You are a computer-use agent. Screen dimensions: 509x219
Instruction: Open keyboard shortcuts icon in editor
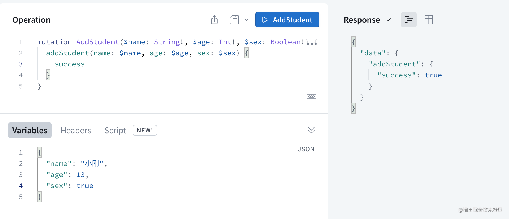pos(311,97)
